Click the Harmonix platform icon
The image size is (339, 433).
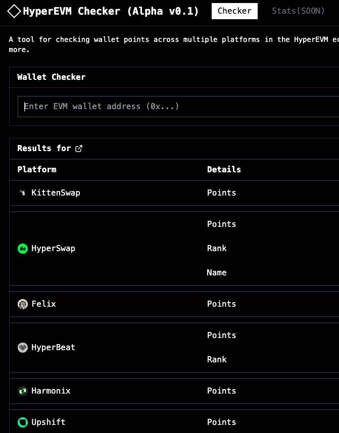pos(23,391)
